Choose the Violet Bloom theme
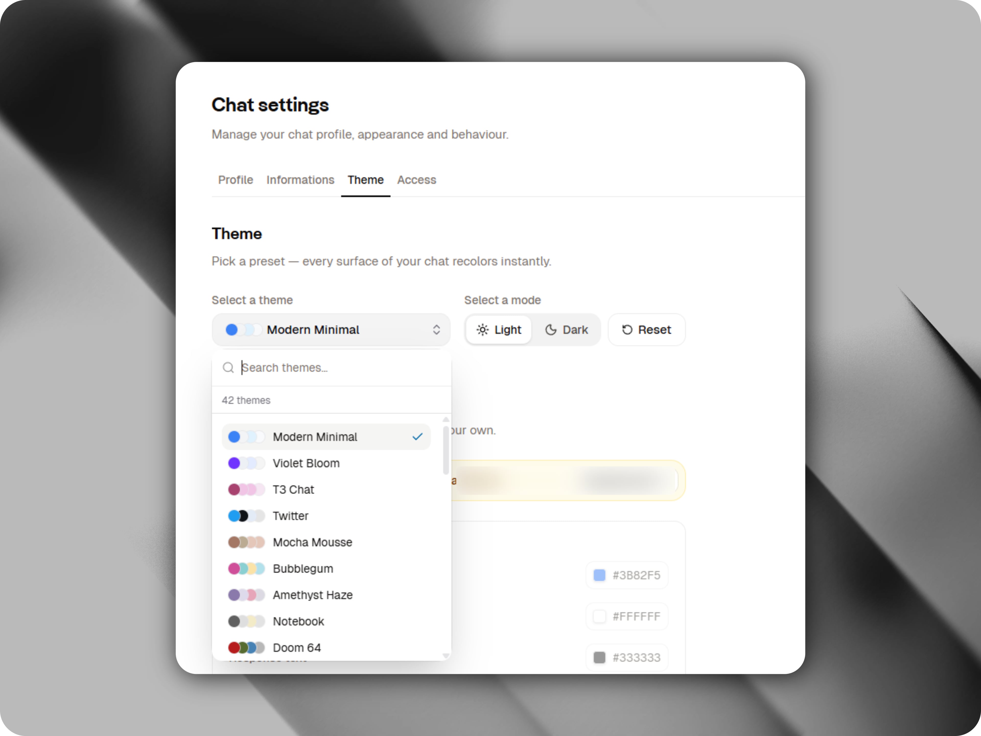 pos(326,463)
